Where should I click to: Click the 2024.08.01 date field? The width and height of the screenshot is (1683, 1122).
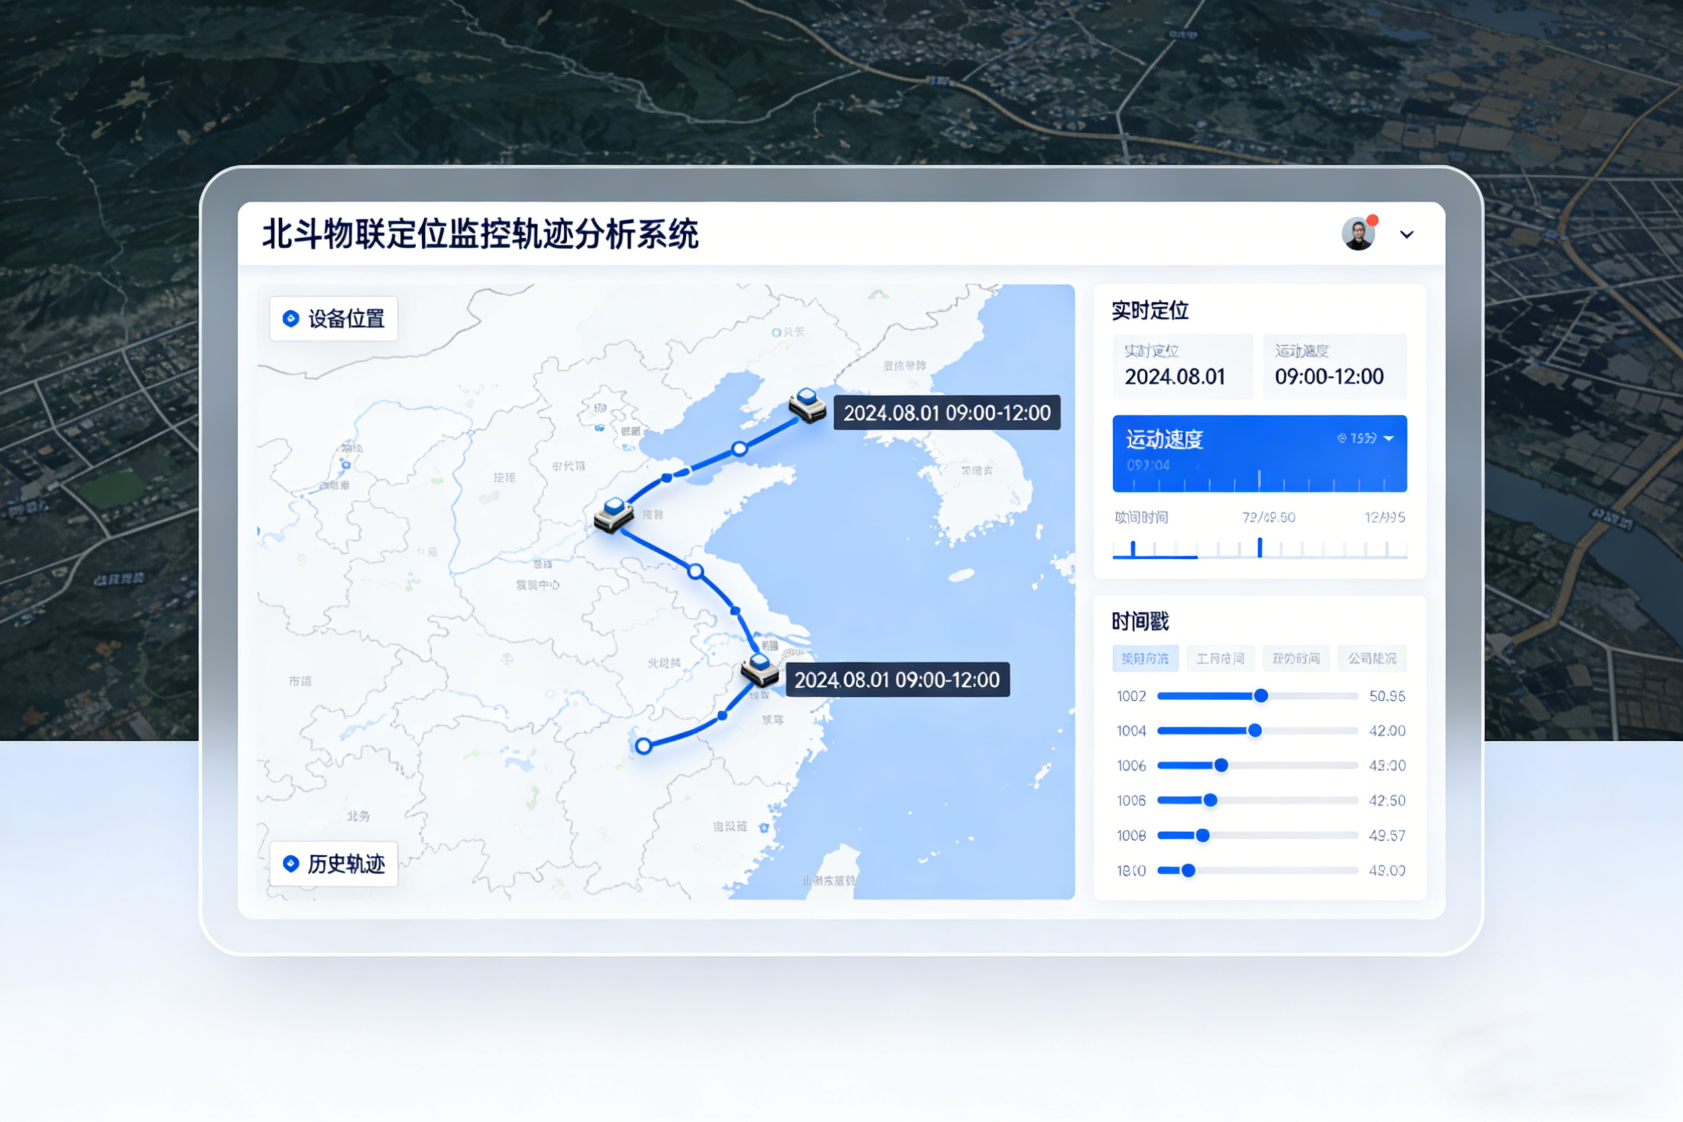(1182, 367)
